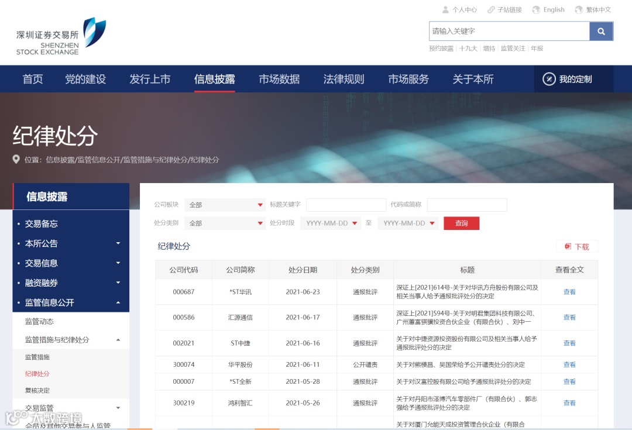Click the search magnifier button
Image resolution: width=632 pixels, height=430 pixels.
tap(601, 32)
